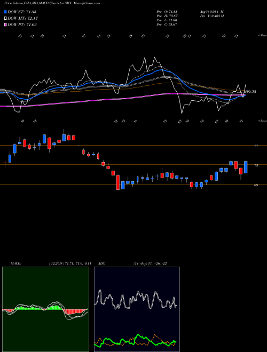Click the '<Lows' marker label
Screen dimensions: 267x352
262,121
